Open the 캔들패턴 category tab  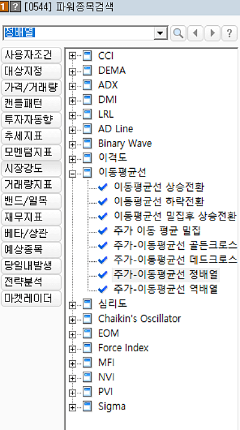[x=31, y=104]
